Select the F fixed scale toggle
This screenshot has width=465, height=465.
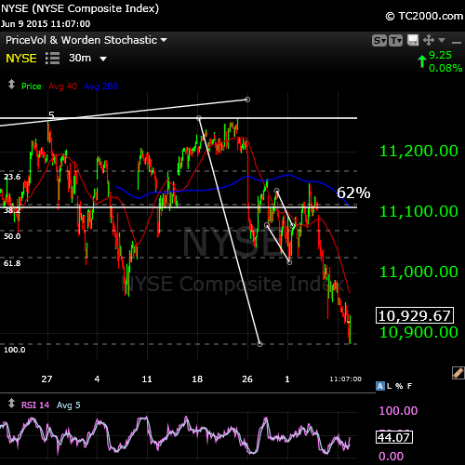[409, 386]
